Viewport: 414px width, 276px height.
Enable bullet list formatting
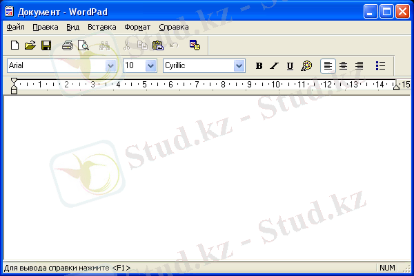379,66
